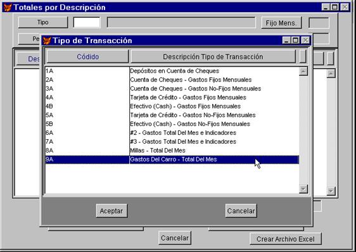Click the Descripción Tipo de Transacción header
The width and height of the screenshot is (356, 252).
(213, 56)
